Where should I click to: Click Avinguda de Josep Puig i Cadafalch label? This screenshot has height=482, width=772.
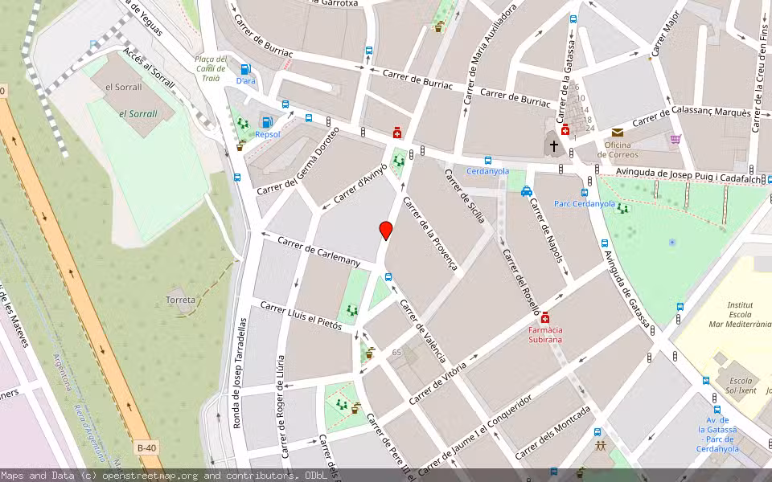(689, 176)
